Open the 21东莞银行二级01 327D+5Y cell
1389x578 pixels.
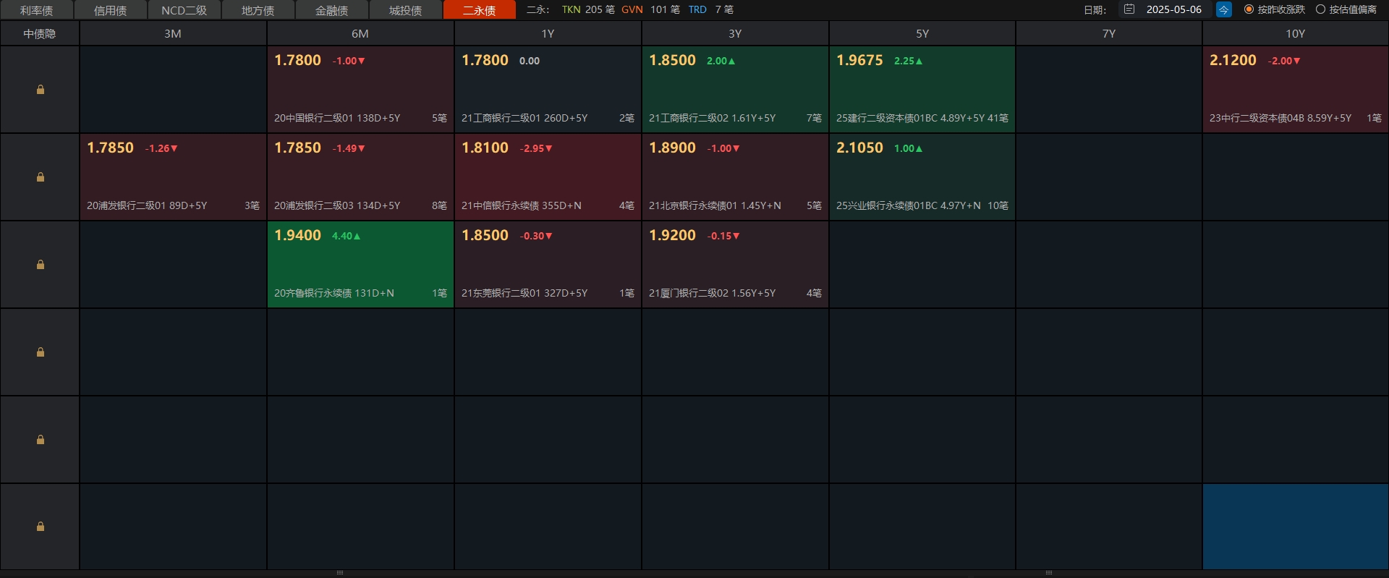[x=548, y=265]
